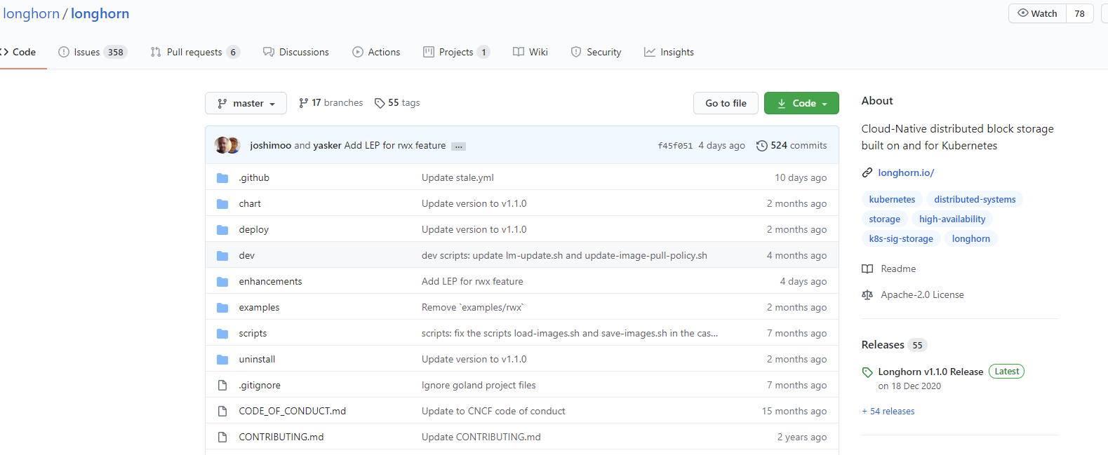Screen dimensions: 1108x455
Task: Click the branches fork icon
Action: pyautogui.click(x=303, y=103)
